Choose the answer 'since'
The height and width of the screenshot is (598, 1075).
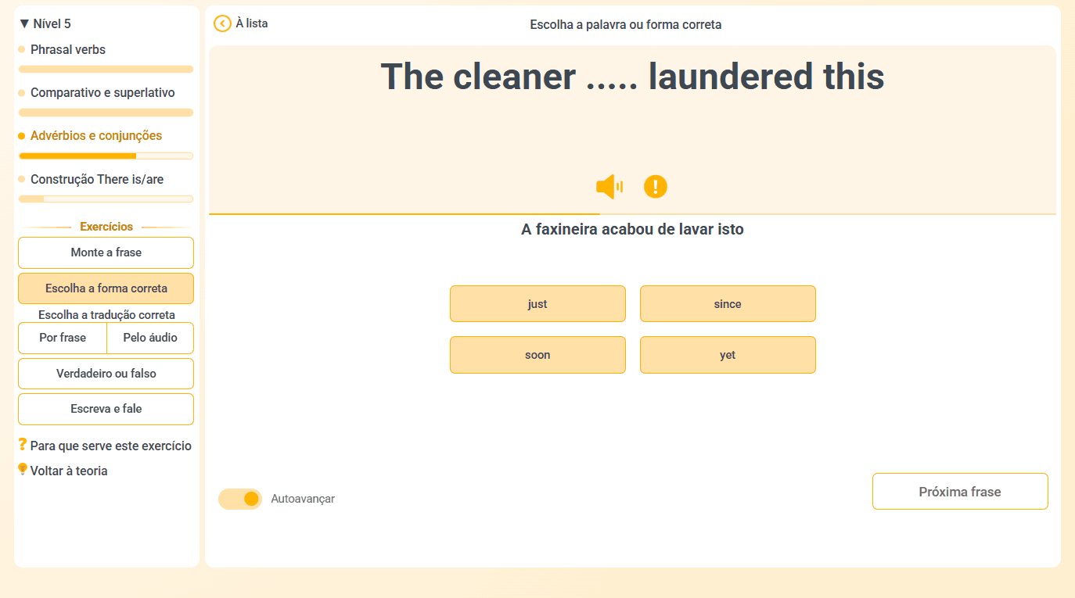pos(728,304)
